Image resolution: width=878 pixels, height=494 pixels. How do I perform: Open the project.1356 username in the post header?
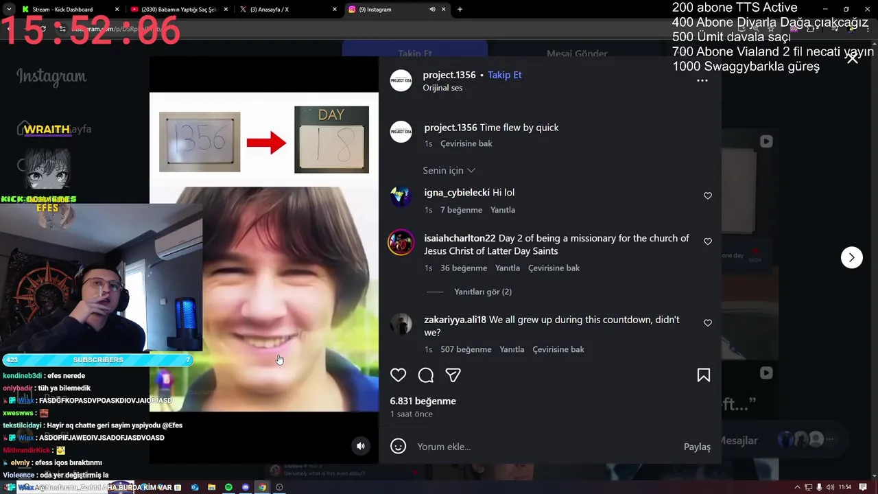449,75
